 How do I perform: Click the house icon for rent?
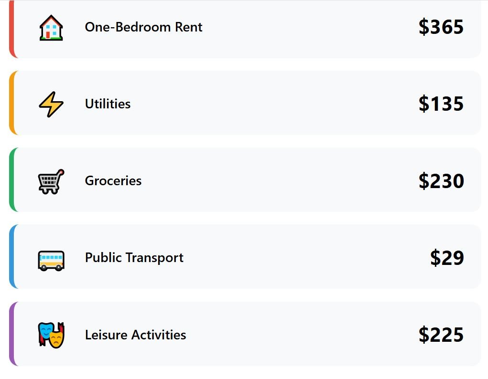tap(51, 27)
